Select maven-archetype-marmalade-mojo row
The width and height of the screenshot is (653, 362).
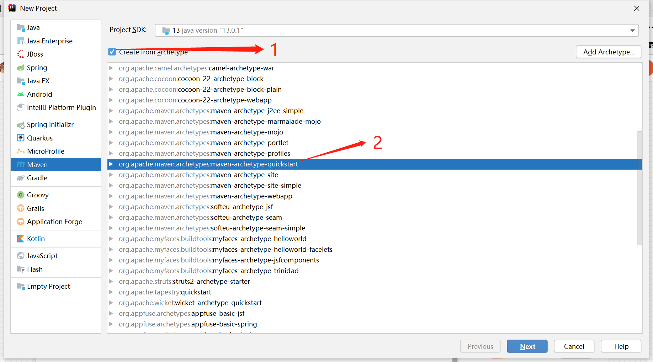[x=375, y=121]
